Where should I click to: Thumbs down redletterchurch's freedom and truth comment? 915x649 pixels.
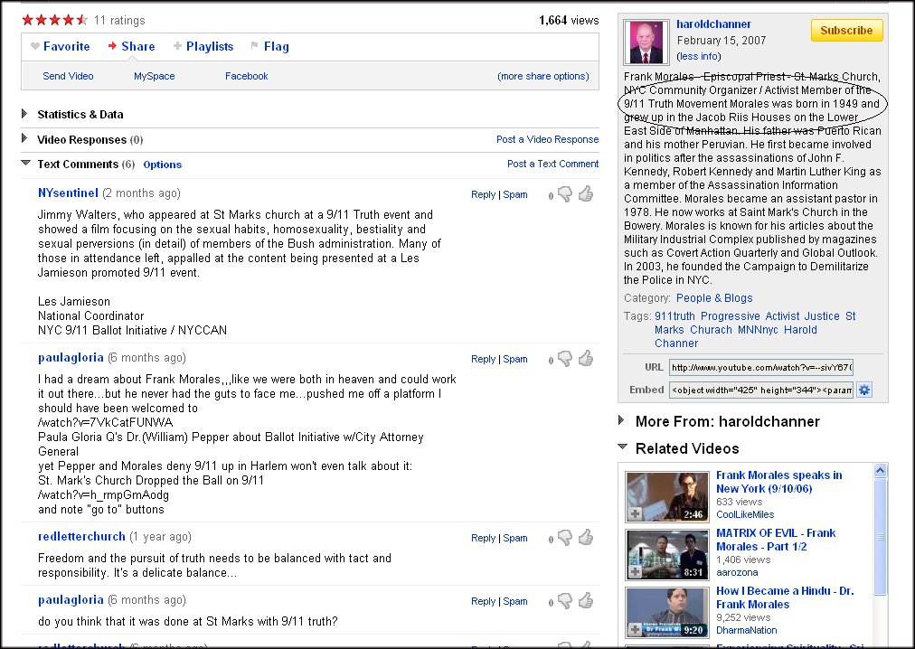pyautogui.click(x=564, y=538)
